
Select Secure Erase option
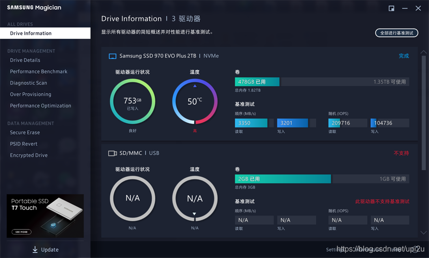point(25,132)
